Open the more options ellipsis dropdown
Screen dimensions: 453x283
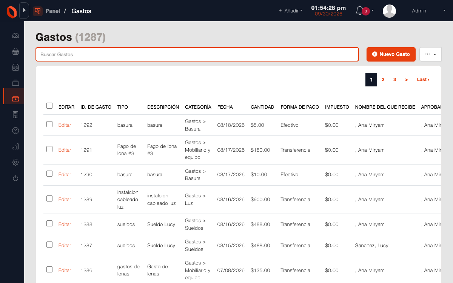point(430,54)
